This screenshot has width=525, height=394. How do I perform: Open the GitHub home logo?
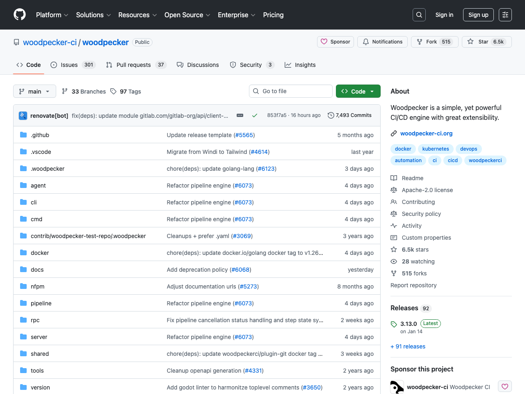tap(19, 14)
